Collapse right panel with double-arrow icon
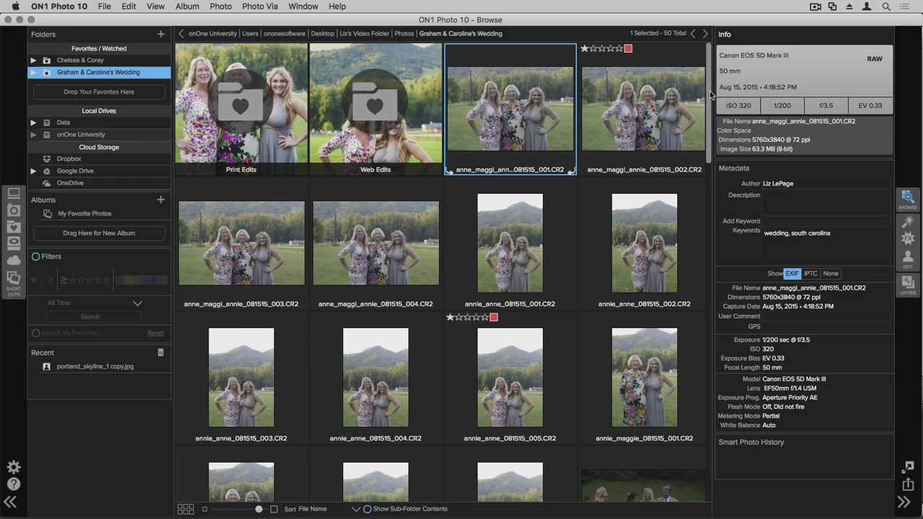Viewport: 923px width, 519px height. 904,502
